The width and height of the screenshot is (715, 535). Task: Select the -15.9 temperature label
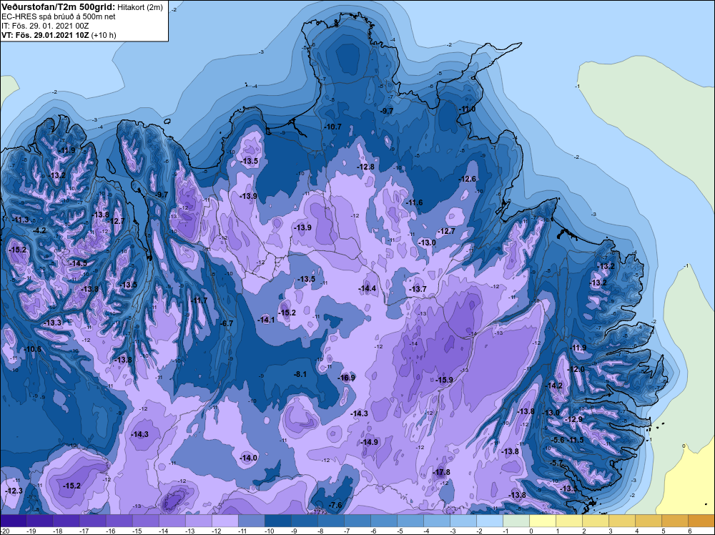[444, 380]
